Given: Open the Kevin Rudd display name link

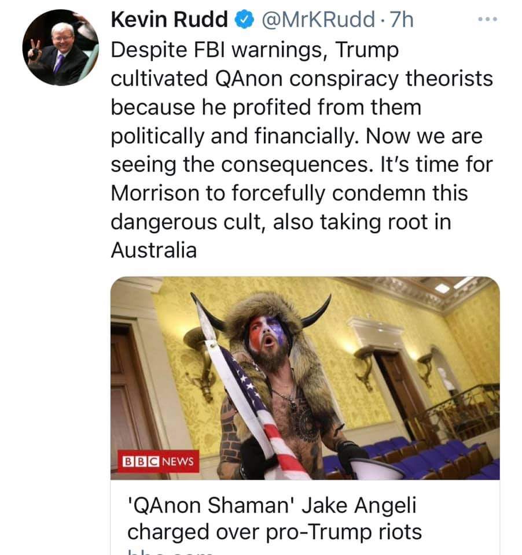Looking at the screenshot, I should (169, 20).
